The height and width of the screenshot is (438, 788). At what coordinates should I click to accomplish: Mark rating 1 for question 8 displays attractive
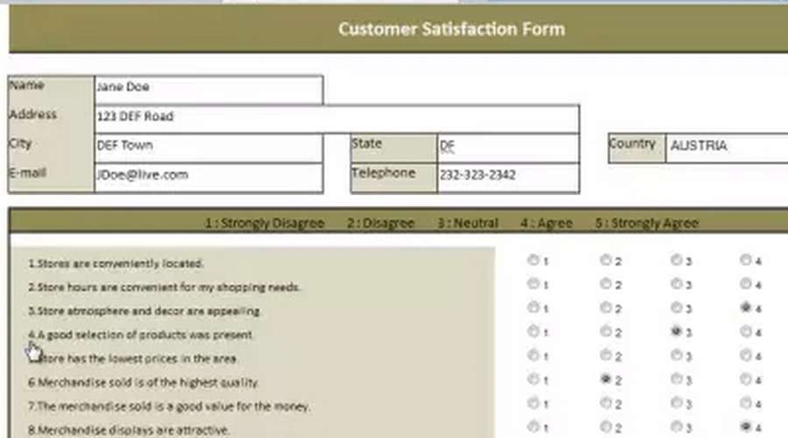point(532,427)
